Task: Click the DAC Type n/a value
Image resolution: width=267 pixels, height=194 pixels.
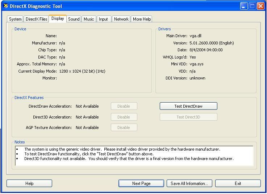Action: click(62, 57)
